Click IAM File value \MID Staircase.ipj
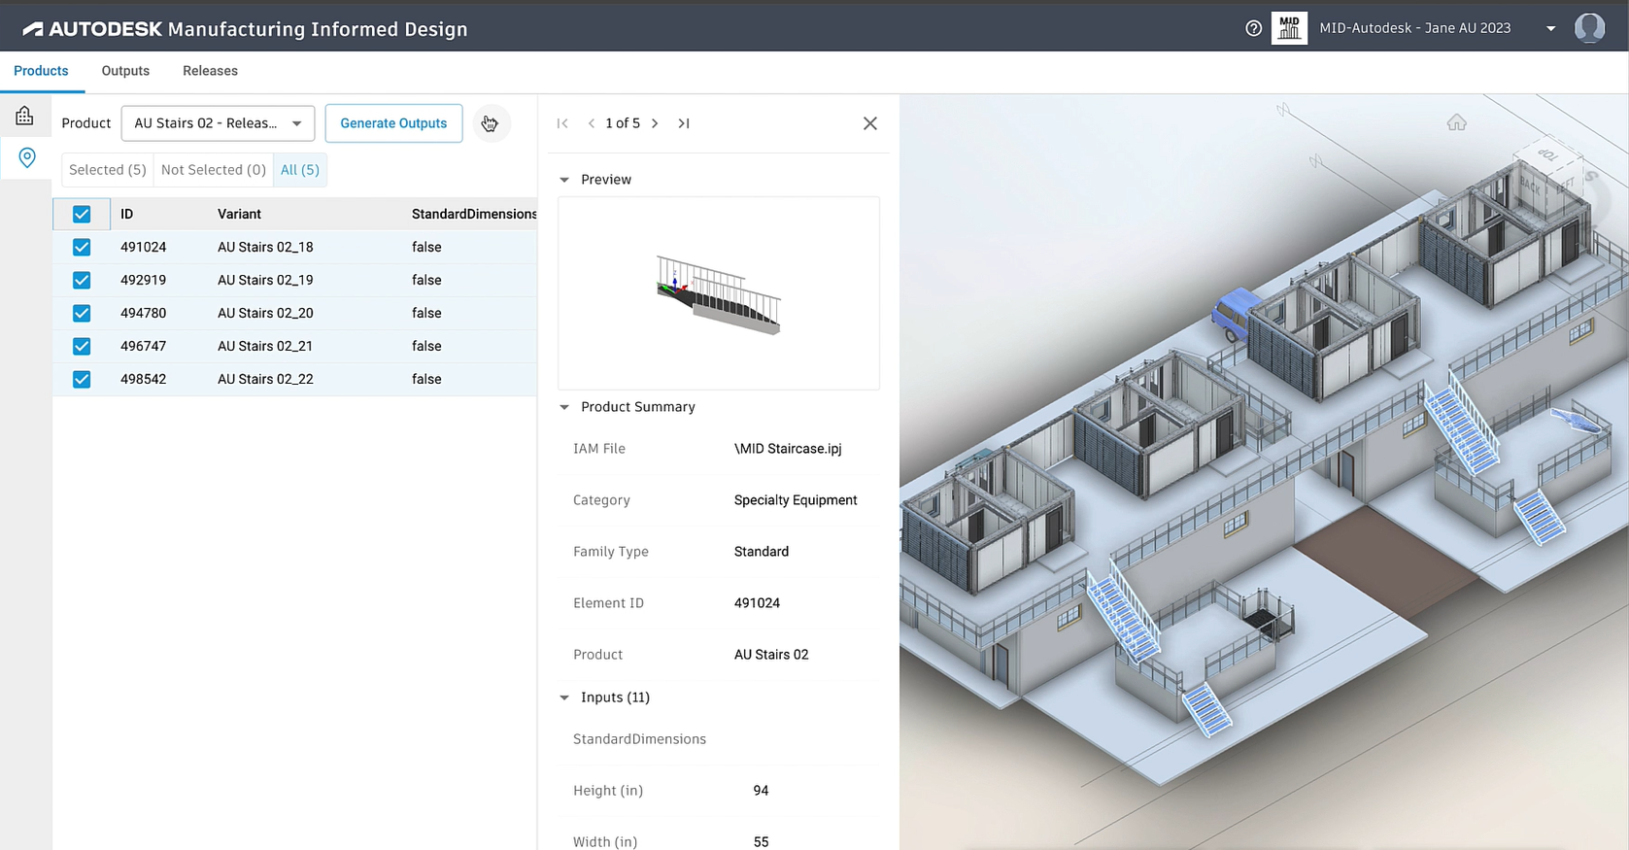This screenshot has width=1629, height=850. (788, 449)
